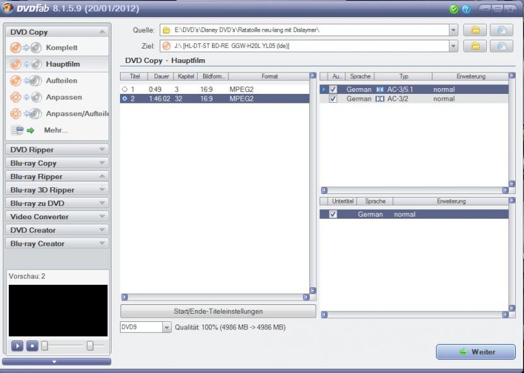
Task: Click the audio Typ column header
Action: [x=403, y=76]
